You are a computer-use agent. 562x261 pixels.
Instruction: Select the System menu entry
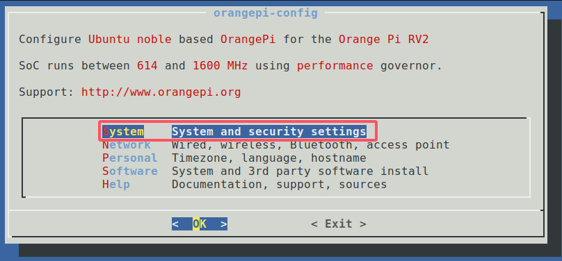123,132
